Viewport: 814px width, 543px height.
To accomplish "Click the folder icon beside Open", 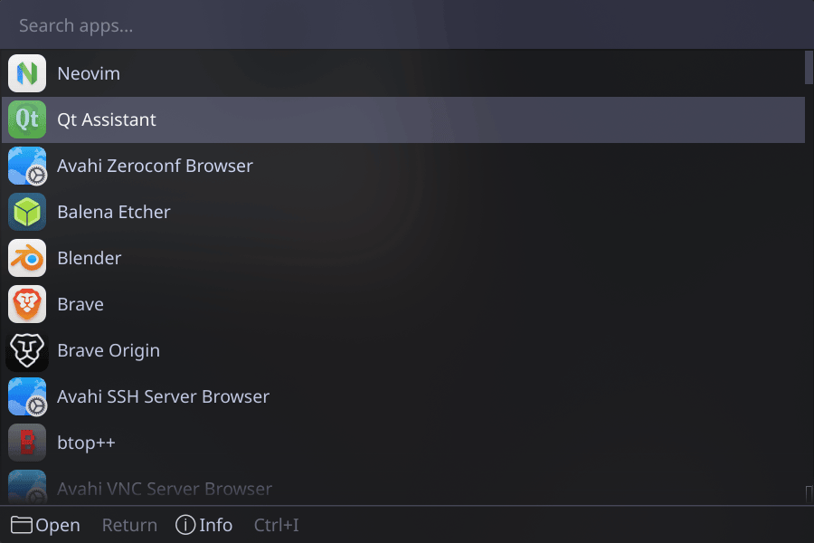I will point(22,525).
